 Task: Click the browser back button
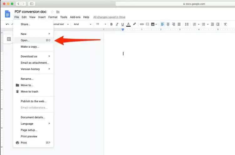[x=18, y=4]
